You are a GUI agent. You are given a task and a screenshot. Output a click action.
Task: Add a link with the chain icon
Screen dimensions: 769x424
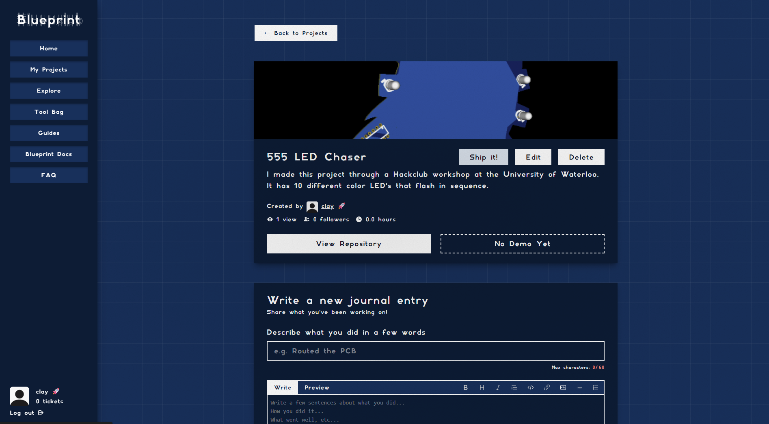[547, 387]
